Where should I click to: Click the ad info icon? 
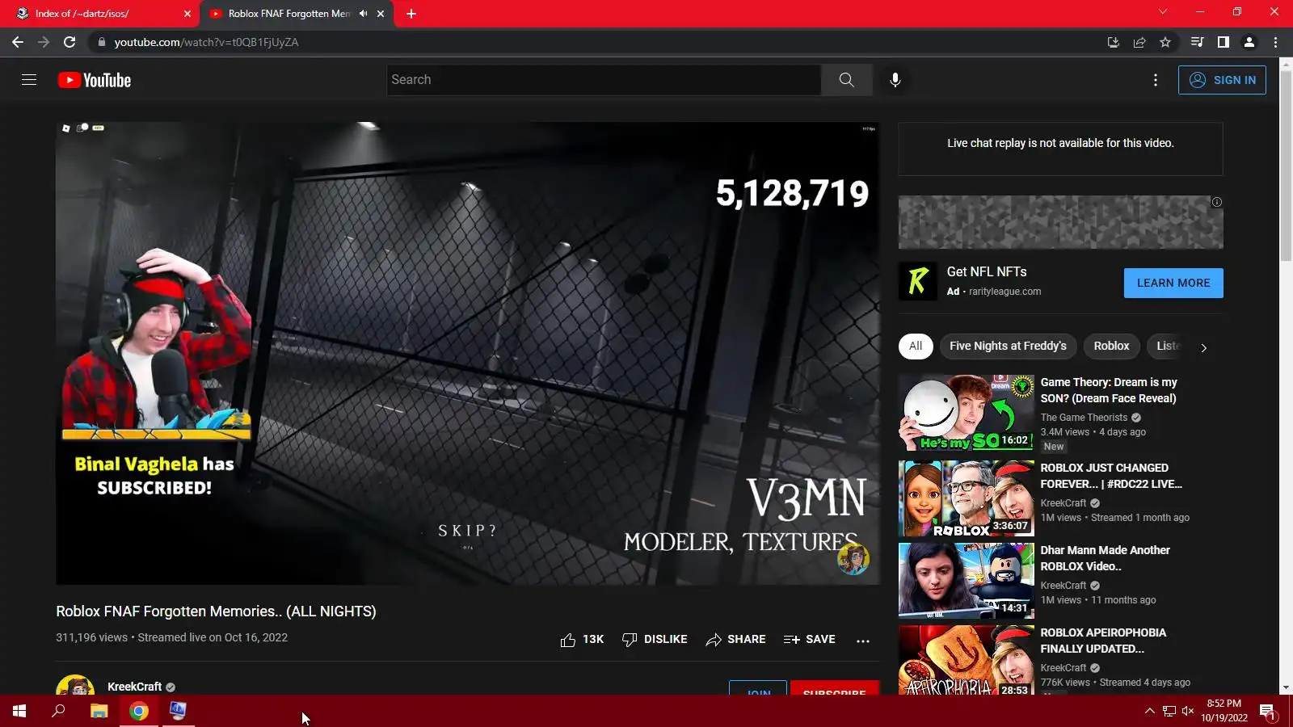(1216, 202)
